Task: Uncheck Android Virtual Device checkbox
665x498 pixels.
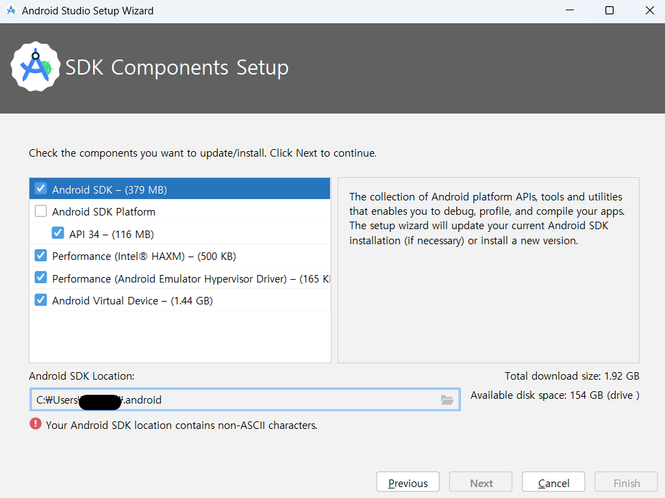Action: click(40, 300)
